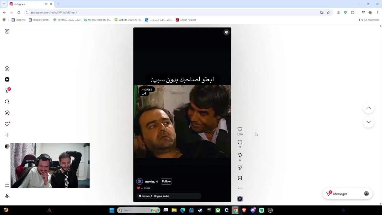Open the Extensions puzzle menu
The width and height of the screenshot is (382, 215).
pos(353,13)
